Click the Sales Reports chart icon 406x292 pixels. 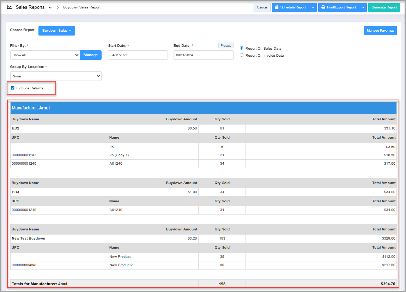click(x=10, y=7)
